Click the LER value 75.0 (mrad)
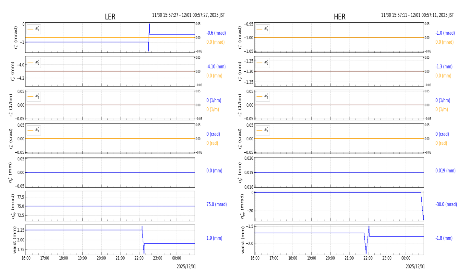The width and height of the screenshot is (458, 280). (217, 204)
